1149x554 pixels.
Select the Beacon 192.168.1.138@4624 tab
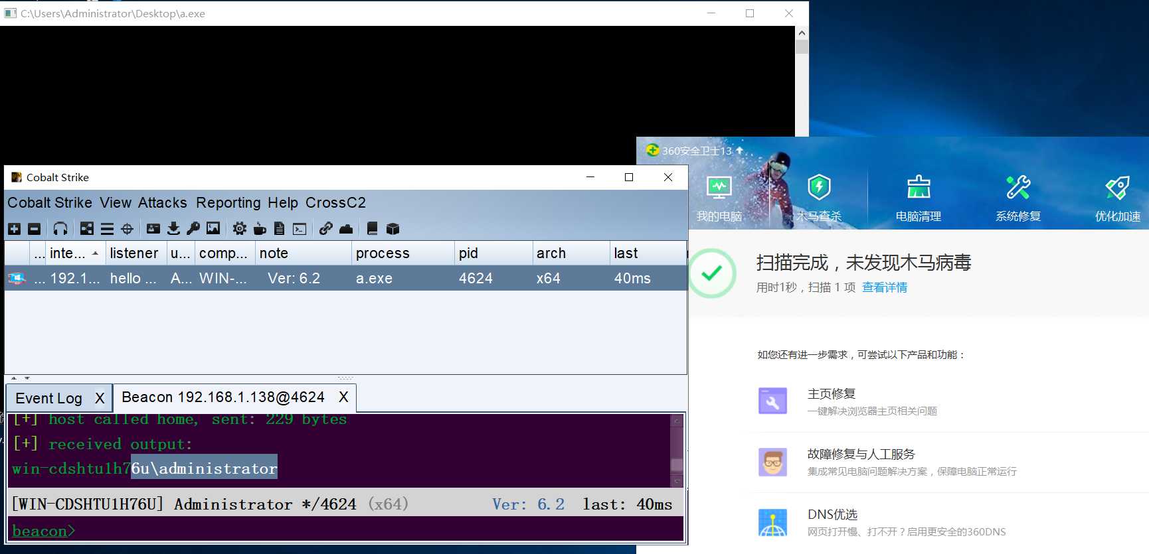click(223, 397)
